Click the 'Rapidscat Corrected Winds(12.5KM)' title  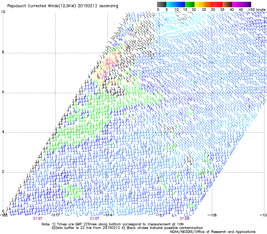41,6
